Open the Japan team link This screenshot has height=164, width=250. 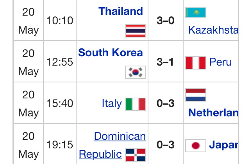[x=224, y=145]
